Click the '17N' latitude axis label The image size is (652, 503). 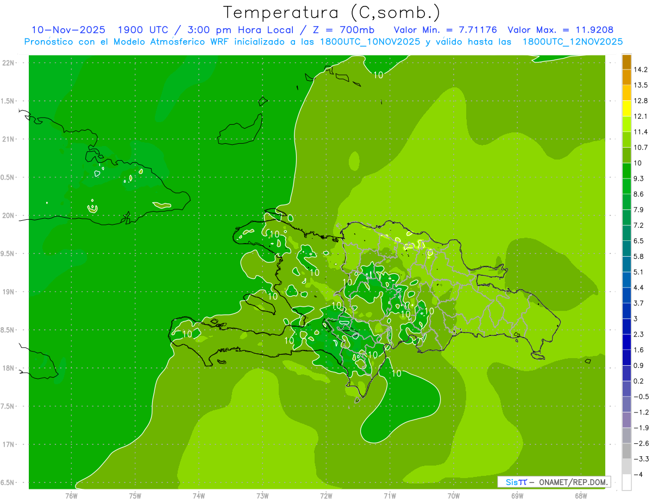[9, 444]
